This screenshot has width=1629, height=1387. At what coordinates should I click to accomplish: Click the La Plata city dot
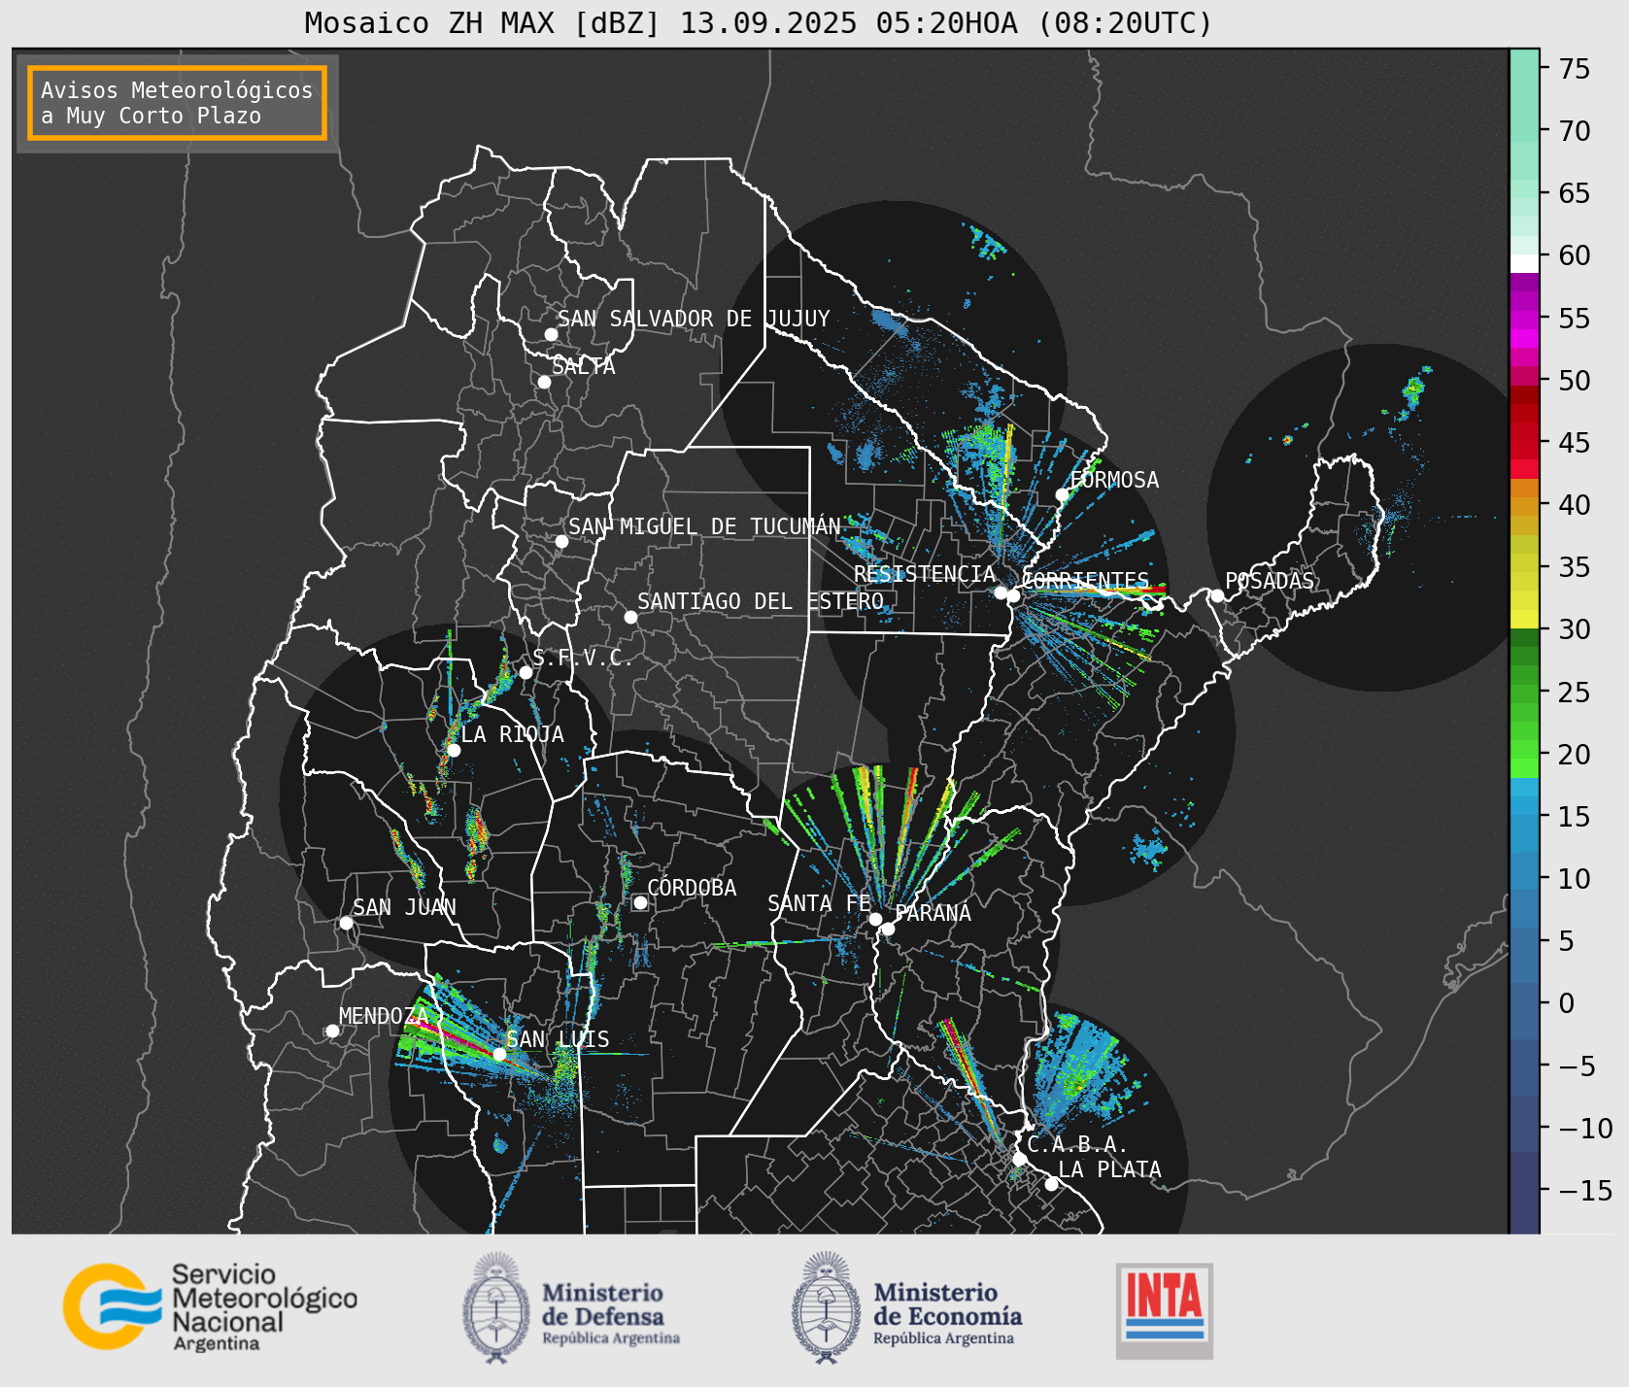(1051, 1183)
